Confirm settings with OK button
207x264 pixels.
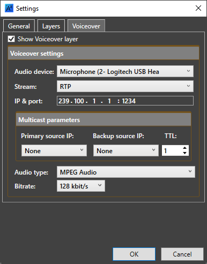coord(134,254)
